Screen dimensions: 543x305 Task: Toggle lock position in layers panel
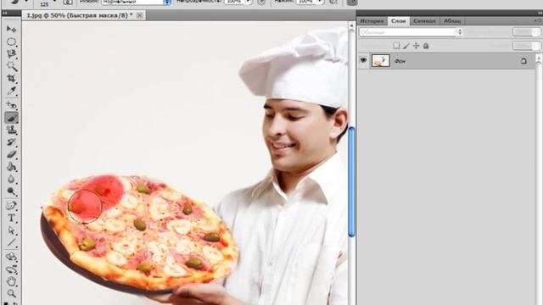[x=416, y=46]
